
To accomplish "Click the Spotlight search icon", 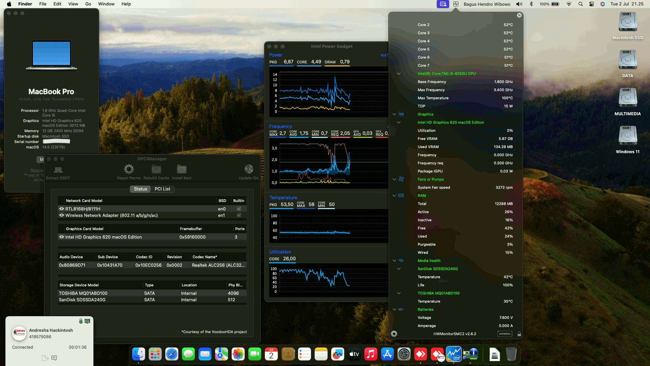I will 581,4.
